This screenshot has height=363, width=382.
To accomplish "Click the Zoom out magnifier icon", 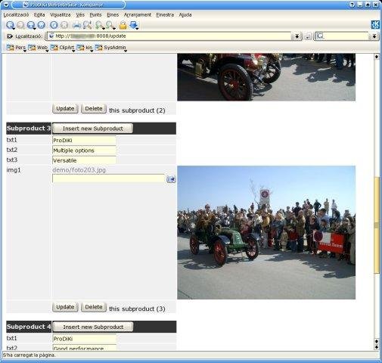I will (x=110, y=25).
